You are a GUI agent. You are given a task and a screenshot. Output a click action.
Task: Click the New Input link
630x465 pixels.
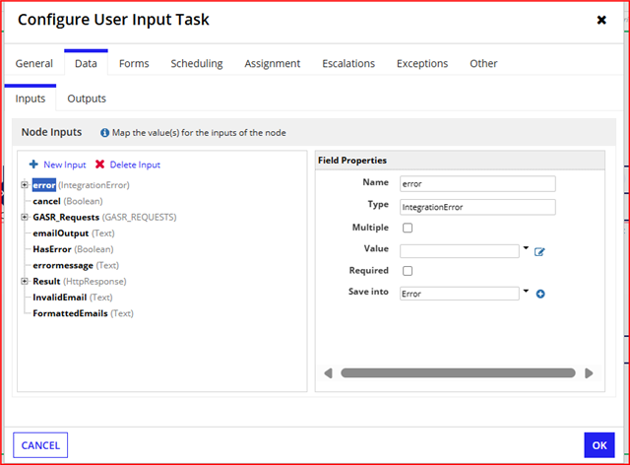pos(65,165)
